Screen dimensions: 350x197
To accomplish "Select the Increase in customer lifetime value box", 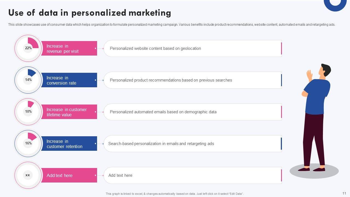I will click(69, 112).
